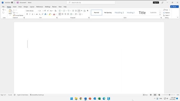Open Excel from the taskbar
This screenshot has width=180, height=101.
tap(99, 98)
